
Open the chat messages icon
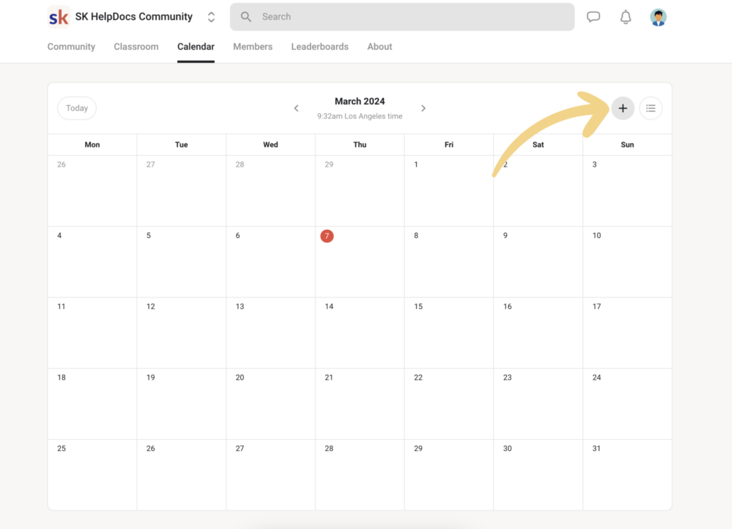[x=593, y=17]
